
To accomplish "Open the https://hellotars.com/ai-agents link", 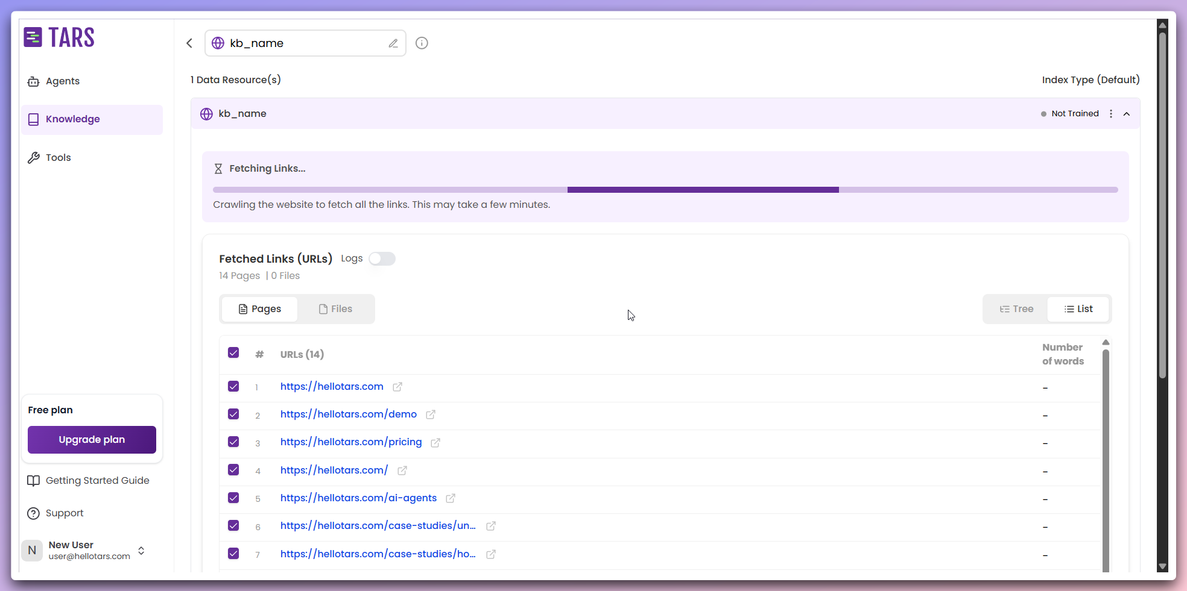I will 358,498.
